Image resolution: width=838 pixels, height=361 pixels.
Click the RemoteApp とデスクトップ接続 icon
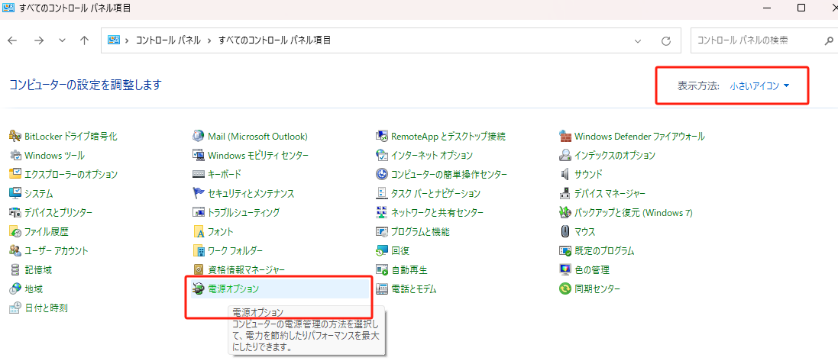(382, 136)
